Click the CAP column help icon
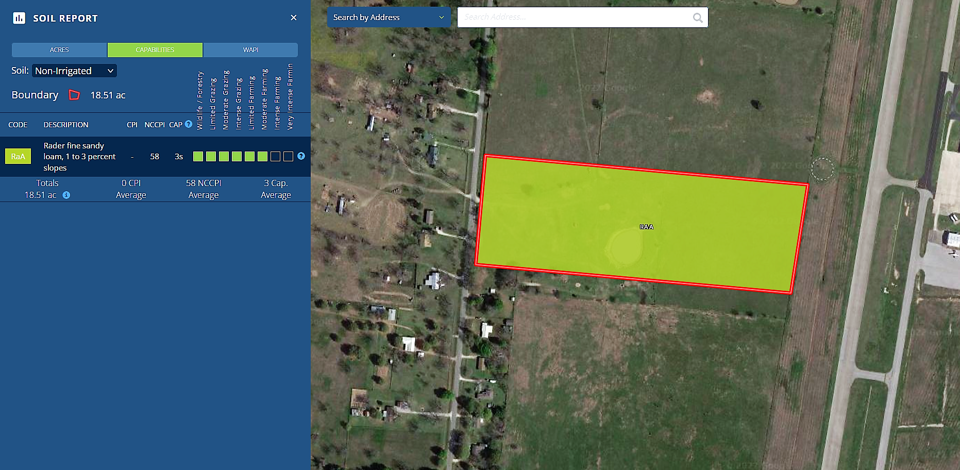 189,124
